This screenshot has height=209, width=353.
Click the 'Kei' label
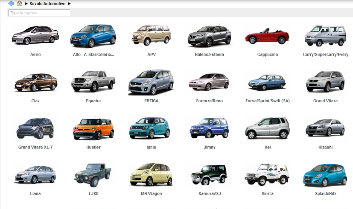(268, 147)
